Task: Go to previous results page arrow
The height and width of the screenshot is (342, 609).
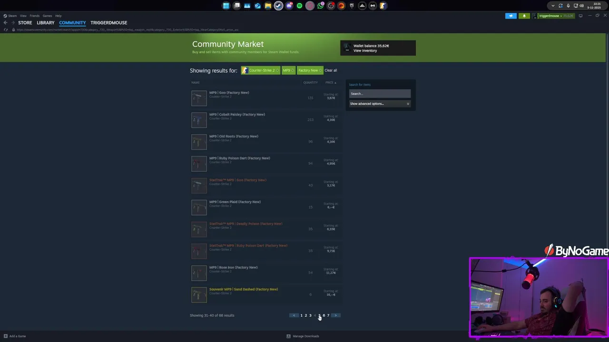Action: pyautogui.click(x=294, y=315)
